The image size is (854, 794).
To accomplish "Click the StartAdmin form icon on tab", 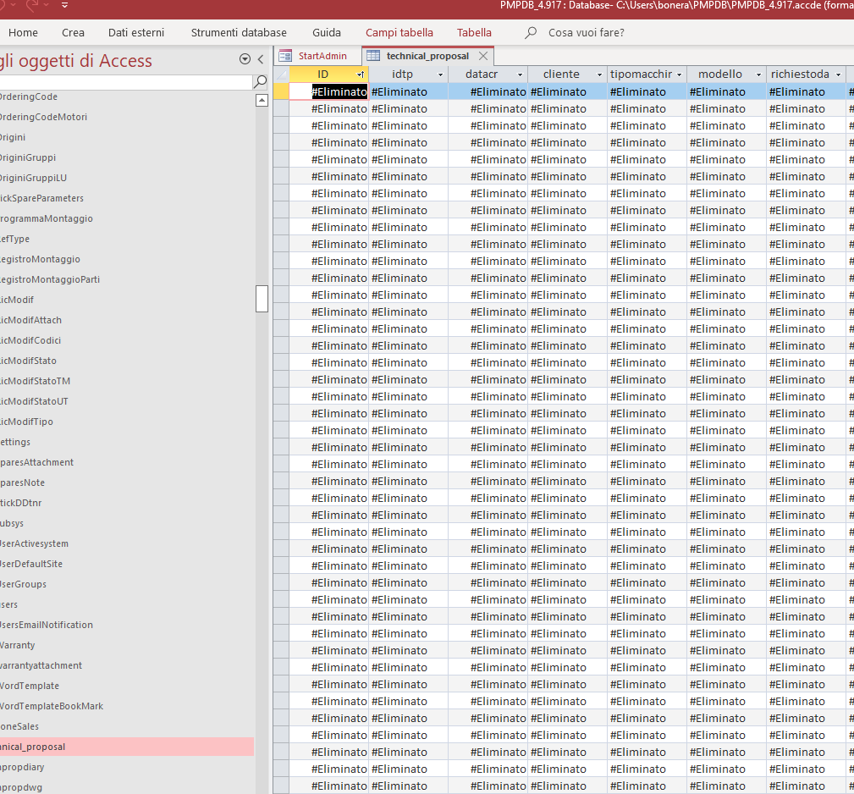I will (285, 56).
